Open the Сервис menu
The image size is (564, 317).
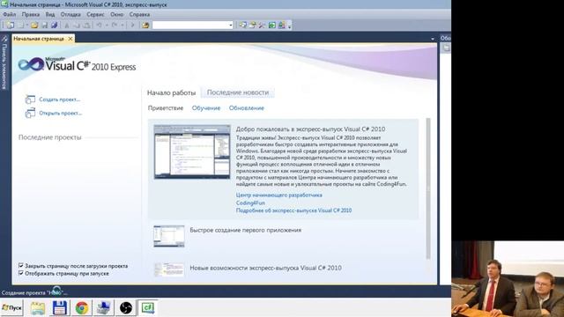[x=95, y=14]
